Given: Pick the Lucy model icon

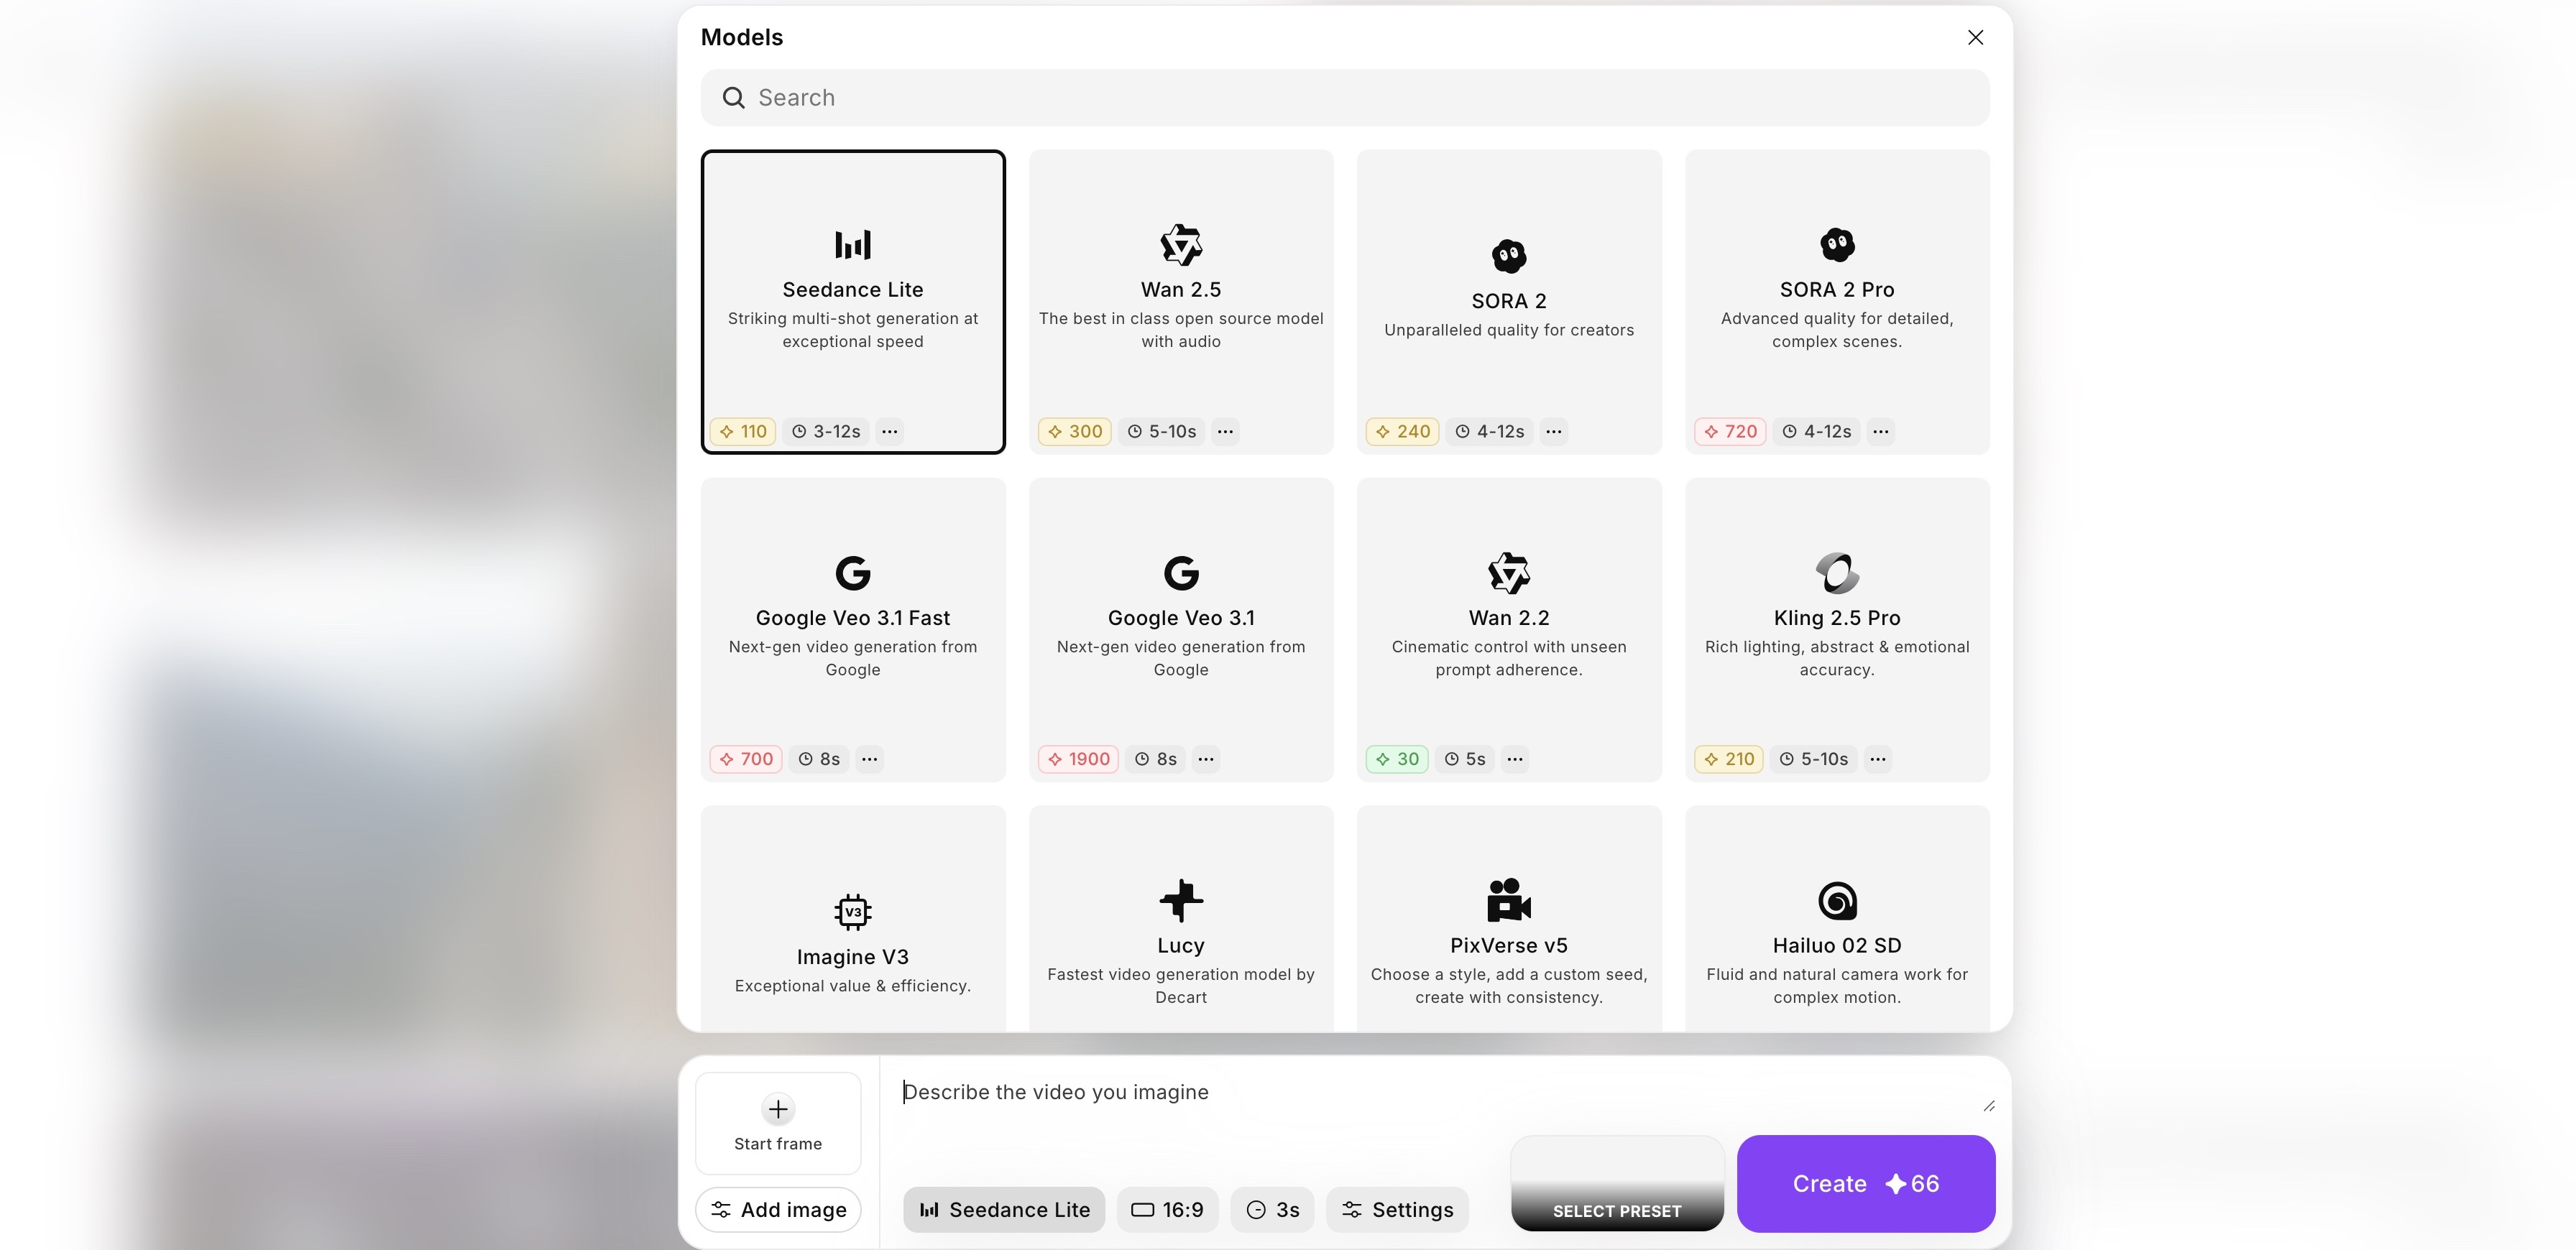Looking at the screenshot, I should tap(1180, 900).
